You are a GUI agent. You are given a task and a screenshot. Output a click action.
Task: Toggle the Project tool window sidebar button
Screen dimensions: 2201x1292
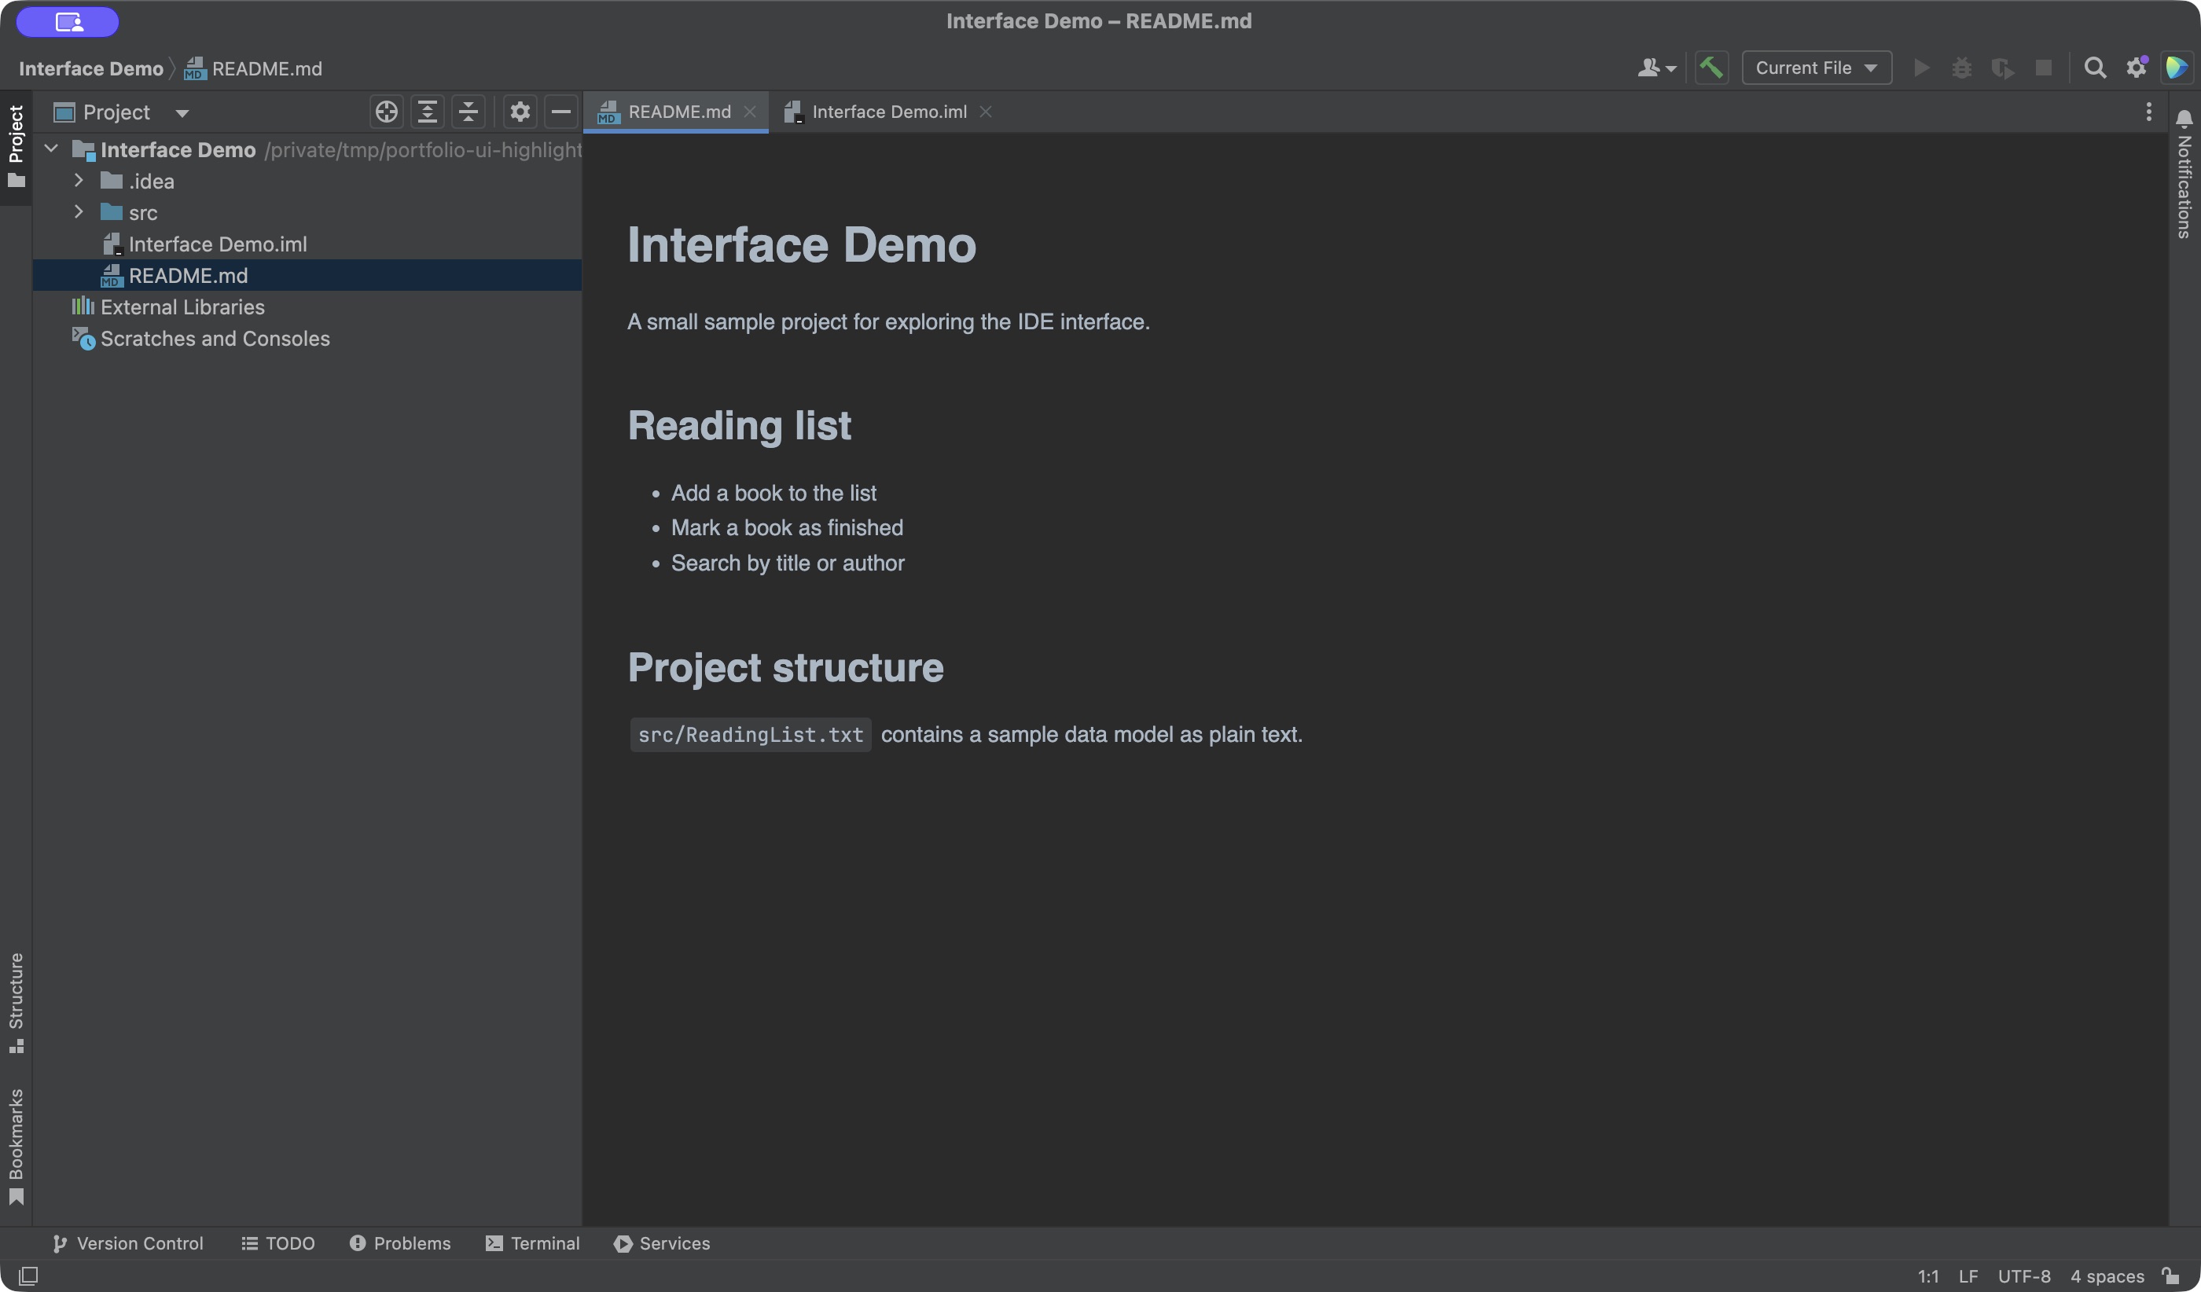point(16,146)
